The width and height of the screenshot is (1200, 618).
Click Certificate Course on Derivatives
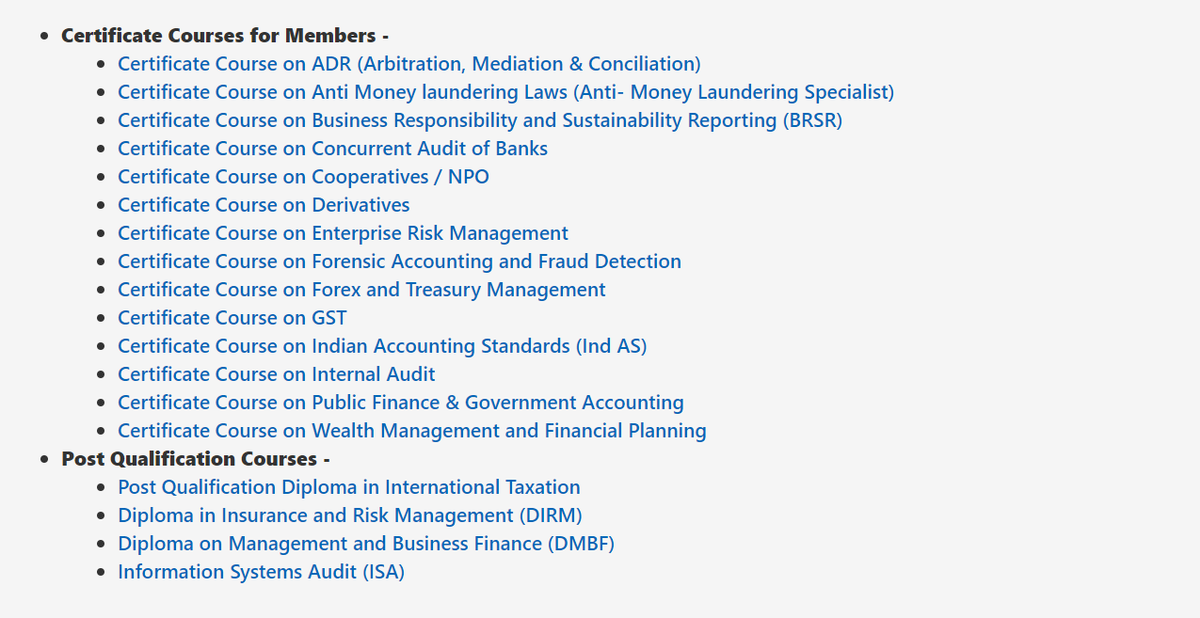pos(264,205)
